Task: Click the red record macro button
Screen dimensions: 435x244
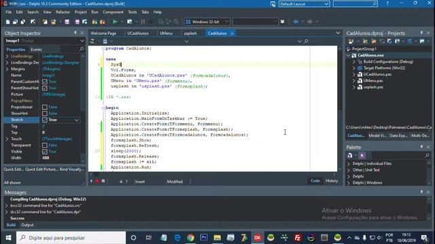Action: click(x=97, y=181)
